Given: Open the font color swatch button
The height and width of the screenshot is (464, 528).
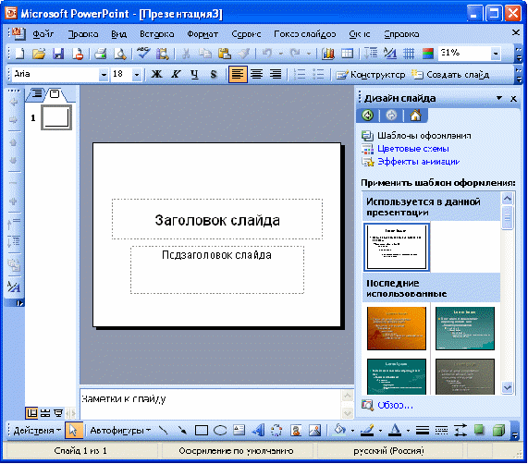Looking at the screenshot, I should (x=395, y=430).
